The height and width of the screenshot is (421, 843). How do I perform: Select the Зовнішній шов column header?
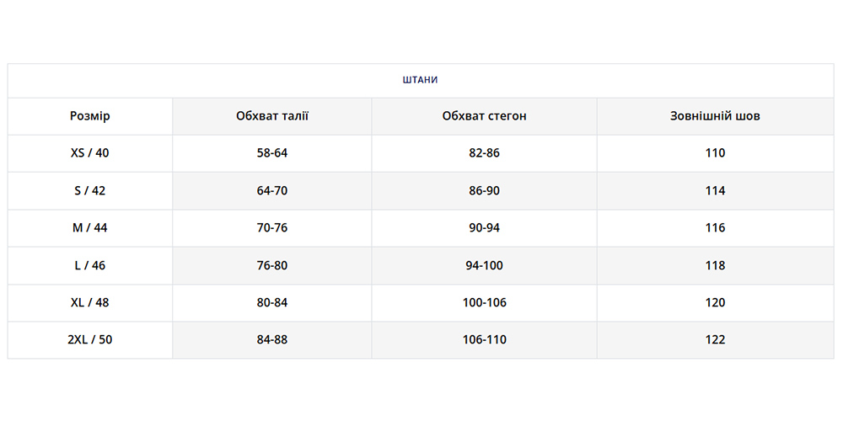[x=715, y=116]
